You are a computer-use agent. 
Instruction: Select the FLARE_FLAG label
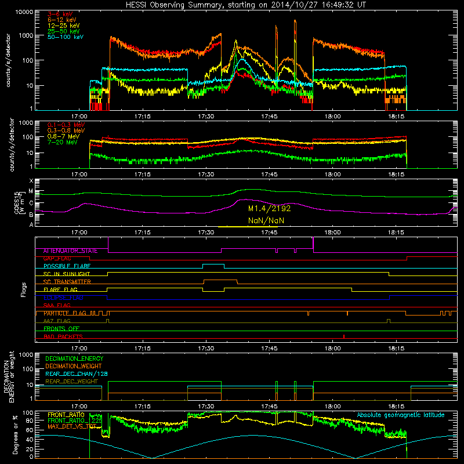pos(60,289)
